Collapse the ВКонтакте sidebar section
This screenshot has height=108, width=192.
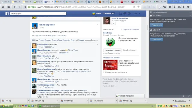click(190, 16)
